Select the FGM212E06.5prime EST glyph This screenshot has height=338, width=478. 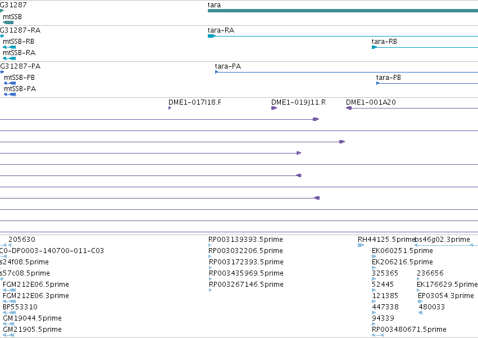click(x=9, y=290)
